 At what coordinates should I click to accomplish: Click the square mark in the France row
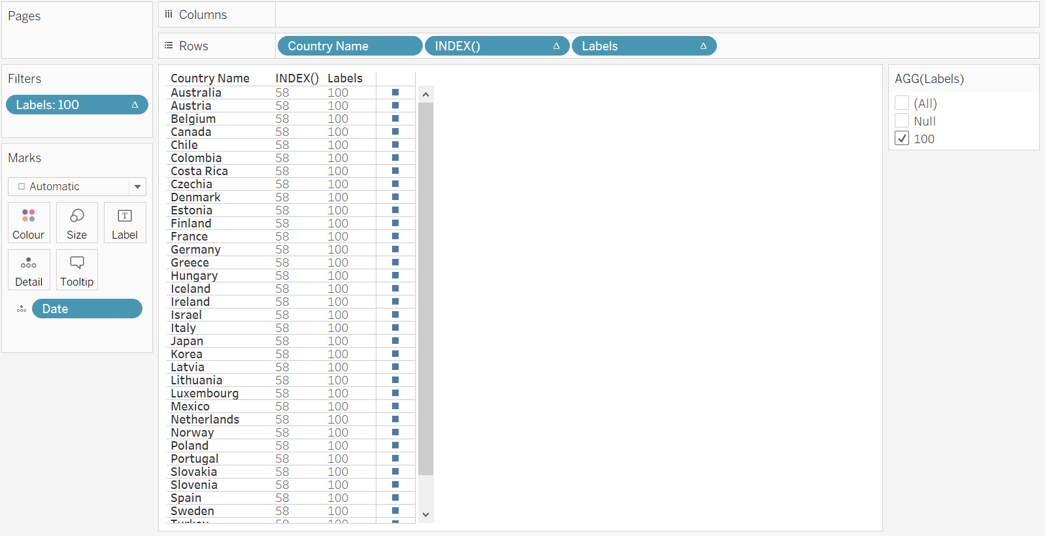coord(395,236)
